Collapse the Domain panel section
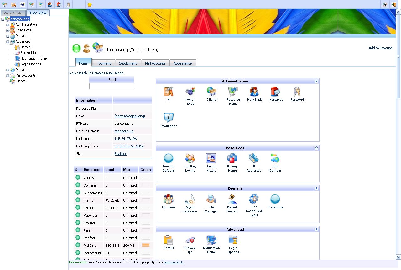This screenshot has height=270, width=401. tap(316, 188)
